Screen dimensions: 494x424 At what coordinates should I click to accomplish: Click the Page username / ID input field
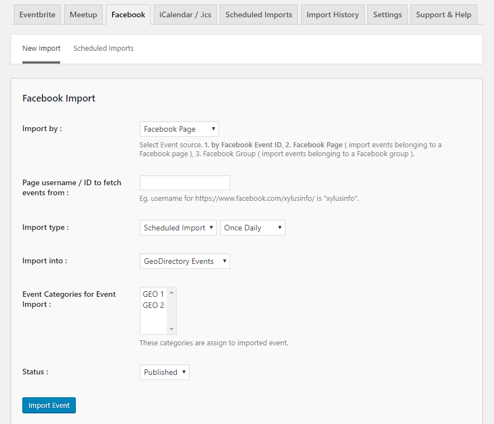pos(185,182)
